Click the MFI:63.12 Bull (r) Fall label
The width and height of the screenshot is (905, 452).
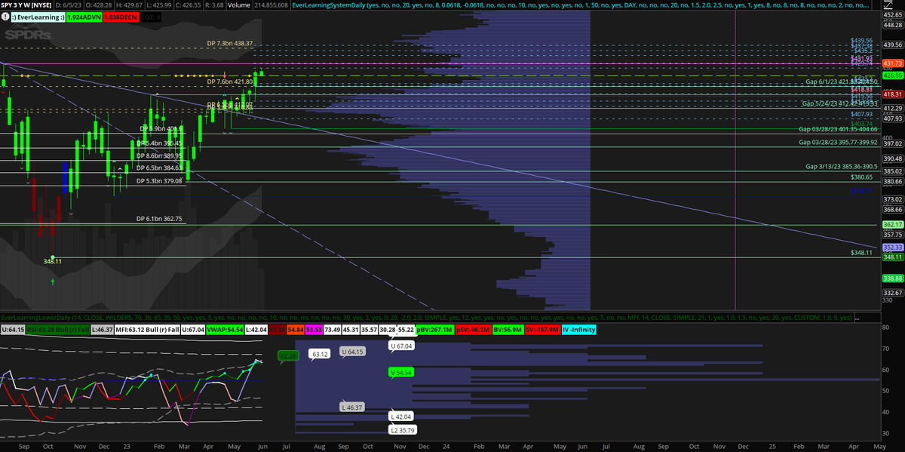(149, 330)
